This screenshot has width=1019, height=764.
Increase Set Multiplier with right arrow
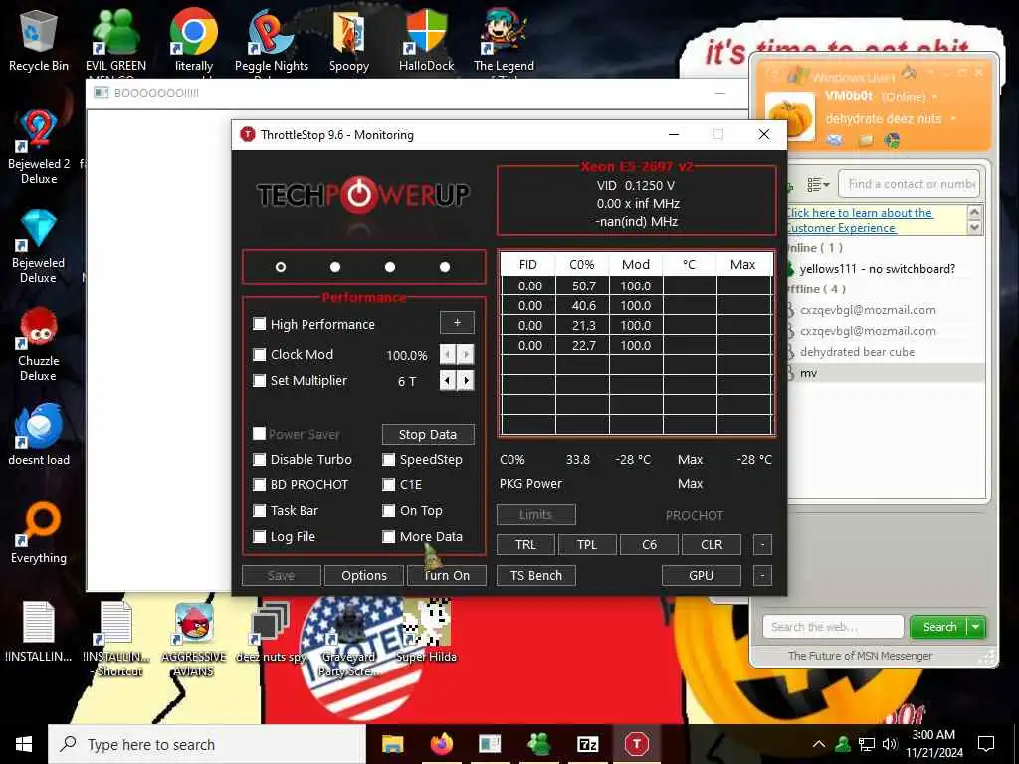point(466,380)
